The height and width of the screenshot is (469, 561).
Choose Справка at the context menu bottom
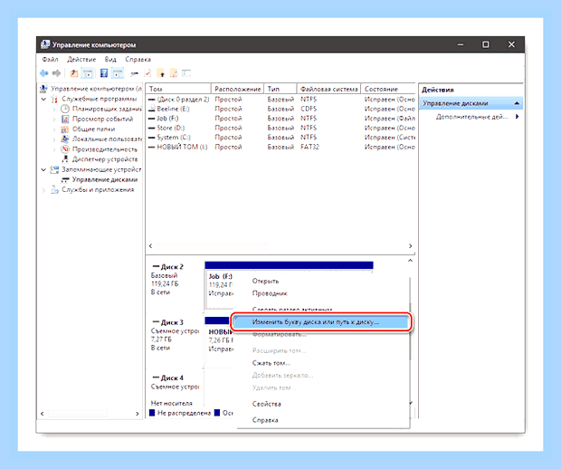(x=265, y=420)
